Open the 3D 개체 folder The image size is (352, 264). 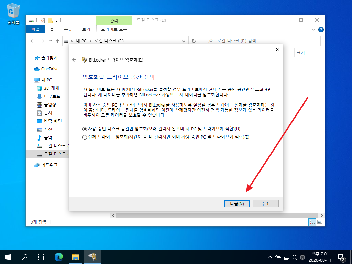click(47, 88)
